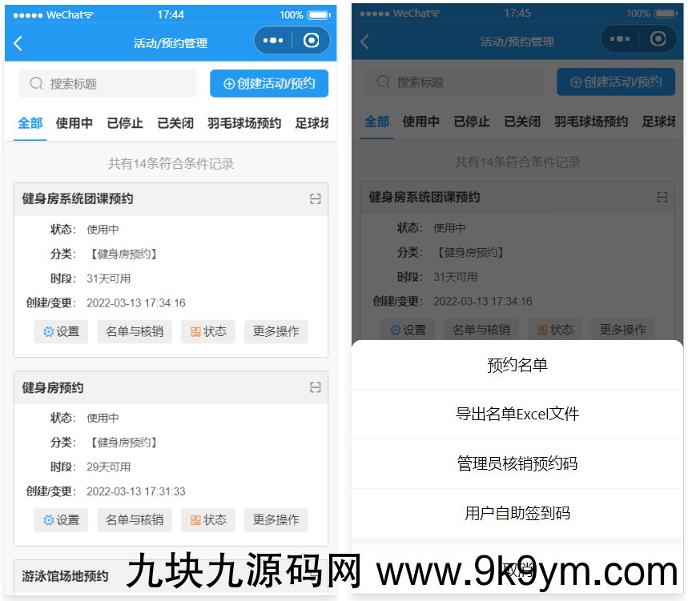Tap 共有14条符合条件记录 text on left screen

point(171,163)
